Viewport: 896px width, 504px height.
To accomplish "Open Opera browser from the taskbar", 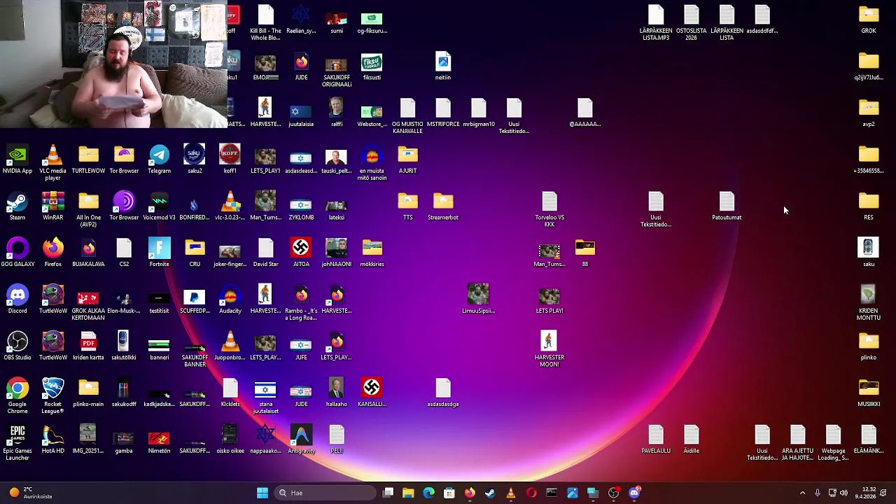I will 531,493.
